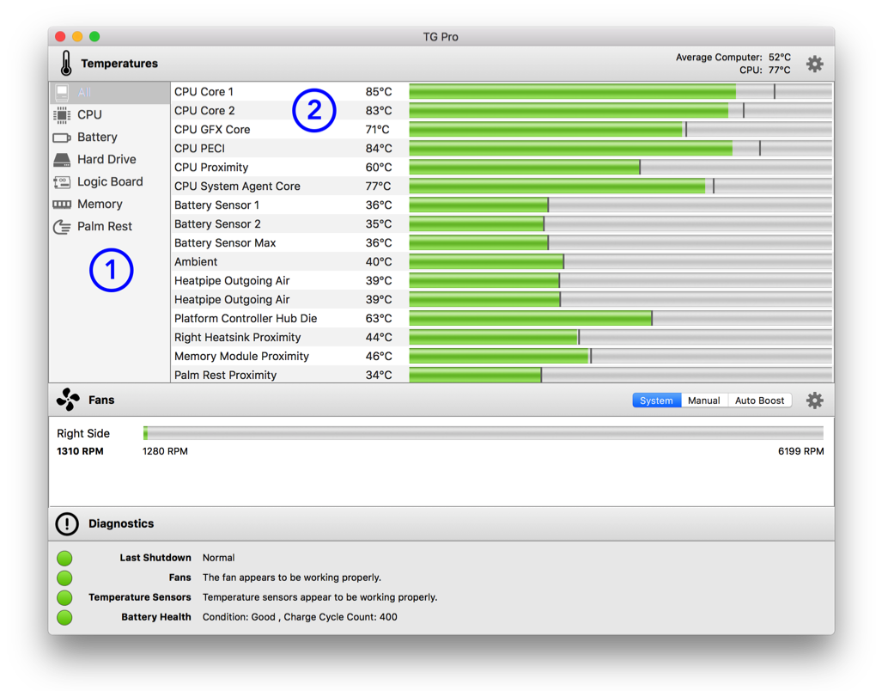Viewport: 888px width, 691px height.
Task: Select the CPU Proximity row
Action: (x=502, y=168)
